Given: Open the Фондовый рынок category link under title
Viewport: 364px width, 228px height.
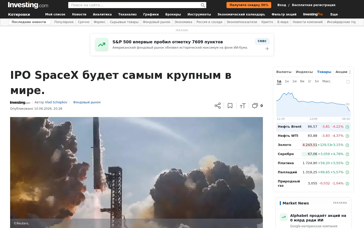Looking at the screenshot, I should pyautogui.click(x=87, y=102).
